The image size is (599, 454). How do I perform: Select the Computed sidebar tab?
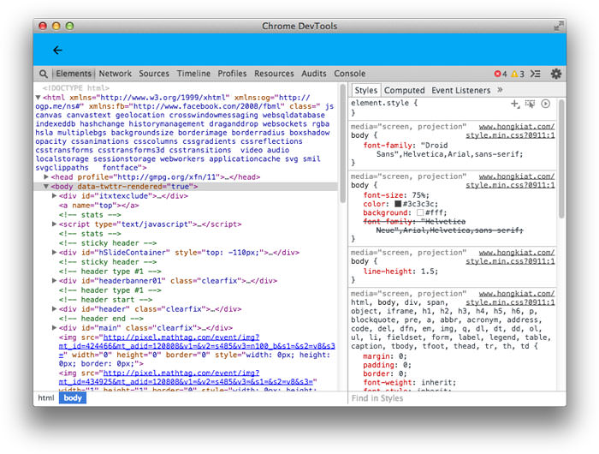(404, 90)
